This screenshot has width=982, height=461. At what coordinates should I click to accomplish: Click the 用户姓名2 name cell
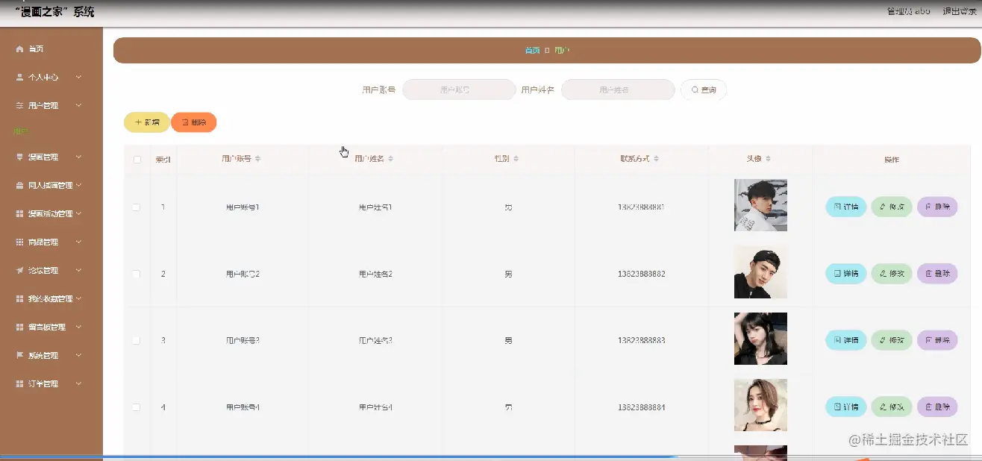[x=375, y=275]
